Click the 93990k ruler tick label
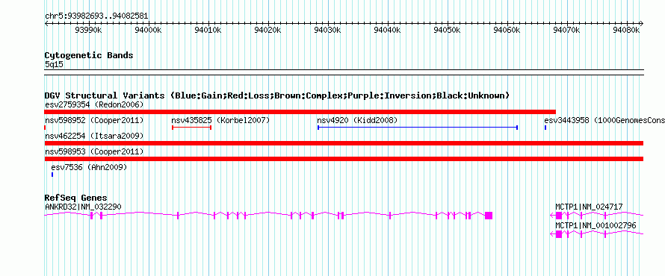The width and height of the screenshot is (665, 276). click(88, 30)
